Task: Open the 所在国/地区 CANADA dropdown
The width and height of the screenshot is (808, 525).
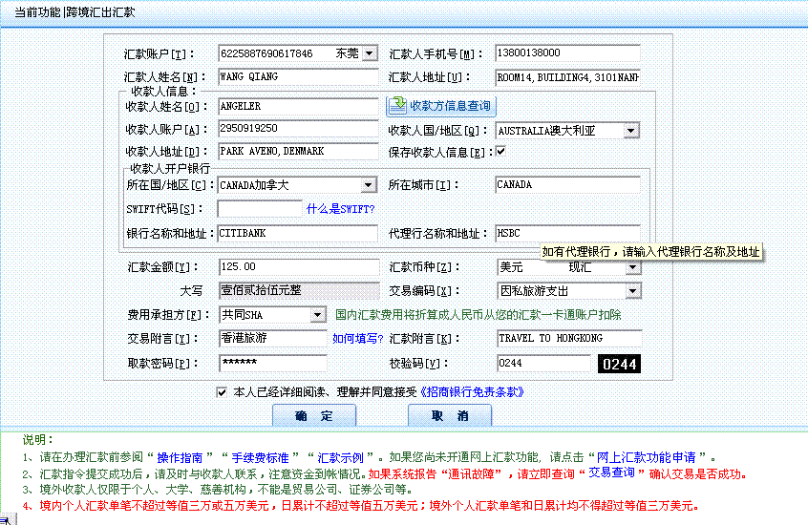Action: (369, 185)
